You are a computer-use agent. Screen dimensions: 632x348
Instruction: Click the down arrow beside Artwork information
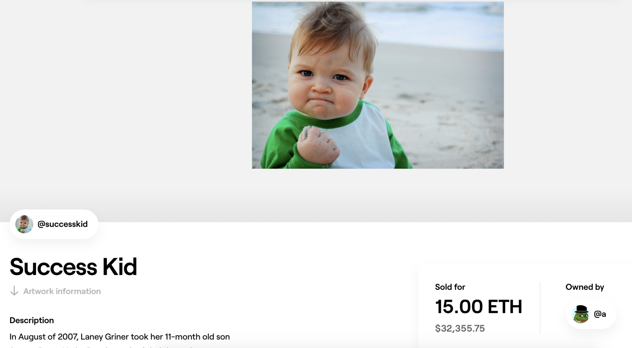click(14, 291)
